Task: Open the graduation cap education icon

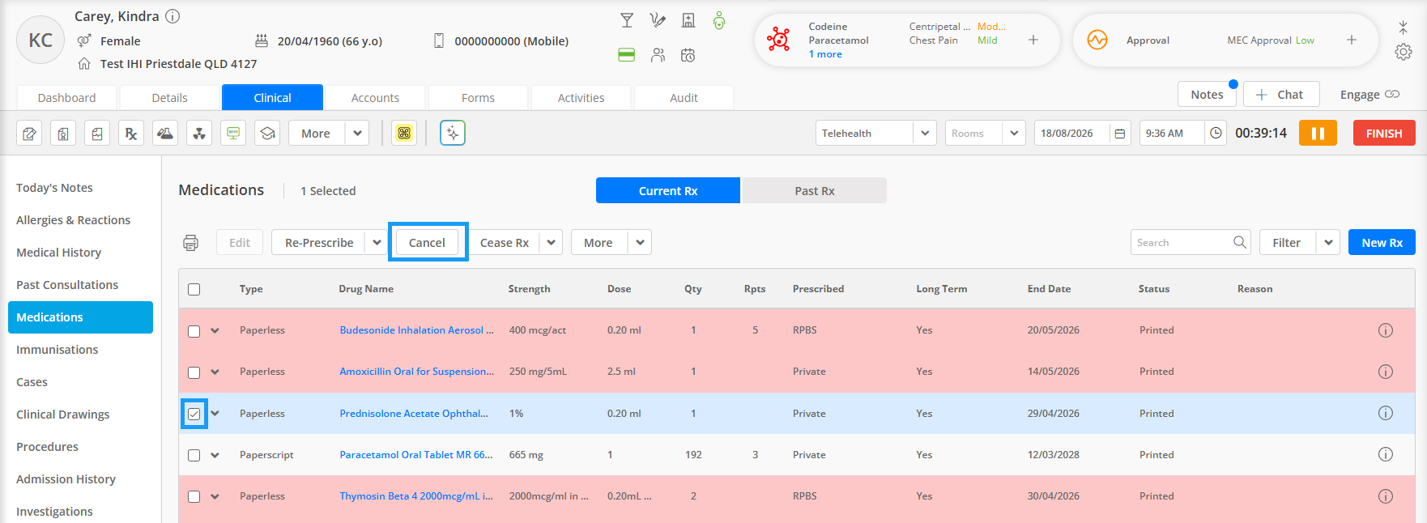Action: pos(267,134)
